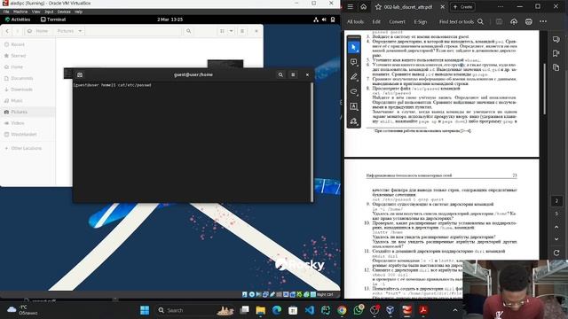Open the VirtualBox File menu
The width and height of the screenshot is (568, 319).
[6, 12]
